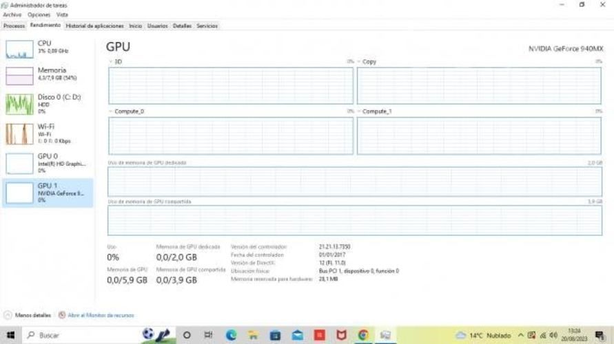Open the Vista menu
The height and width of the screenshot is (344, 614).
click(62, 15)
